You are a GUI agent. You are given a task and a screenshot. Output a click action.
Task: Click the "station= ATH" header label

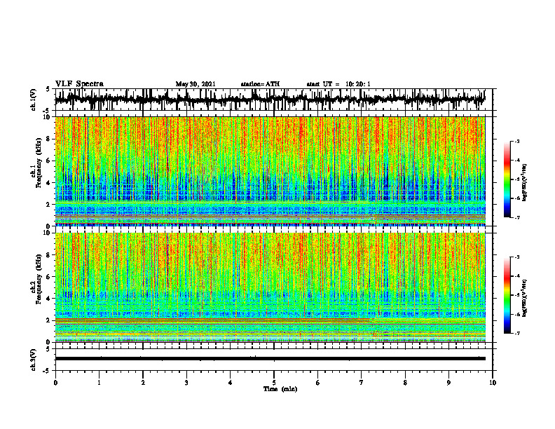coord(260,84)
